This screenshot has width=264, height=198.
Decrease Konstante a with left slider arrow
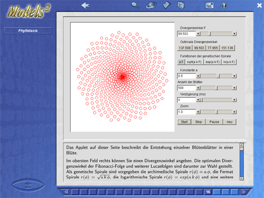click(x=198, y=76)
